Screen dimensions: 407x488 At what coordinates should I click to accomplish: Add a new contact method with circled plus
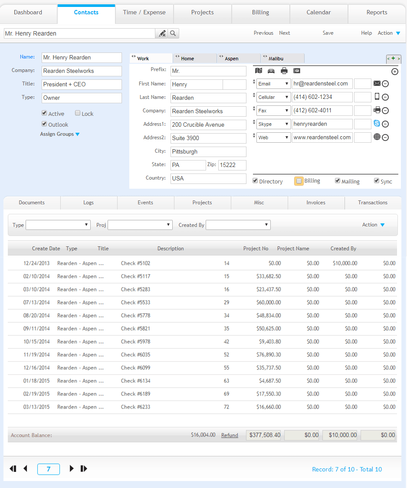coord(394,72)
